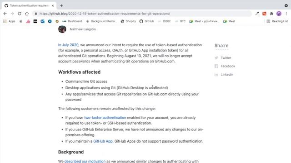Go back using the browser back arrow
This screenshot has width=291, height=163.
(x=5, y=14)
